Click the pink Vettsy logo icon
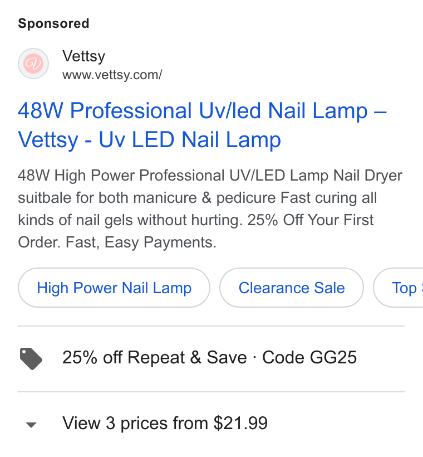This screenshot has height=457, width=423. pos(33,64)
